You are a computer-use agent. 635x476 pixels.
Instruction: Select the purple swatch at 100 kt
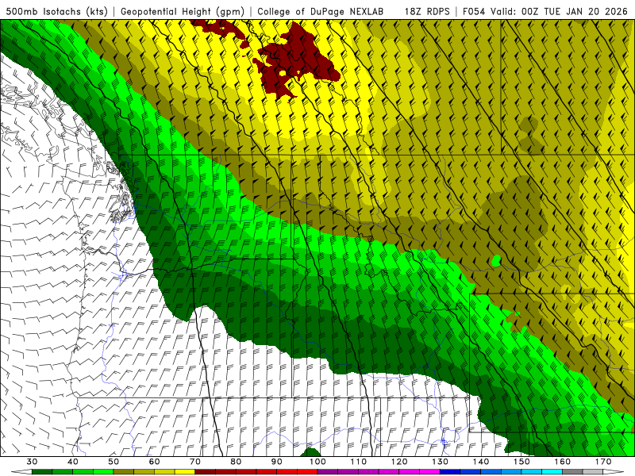[x=328, y=472]
